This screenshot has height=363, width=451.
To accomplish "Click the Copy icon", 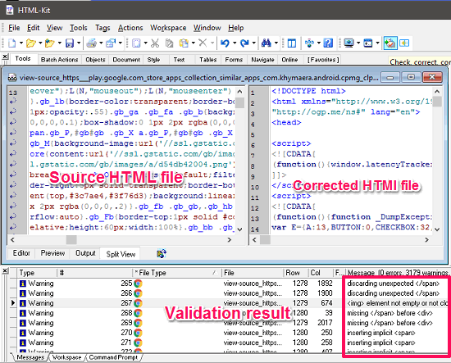I will point(169,43).
